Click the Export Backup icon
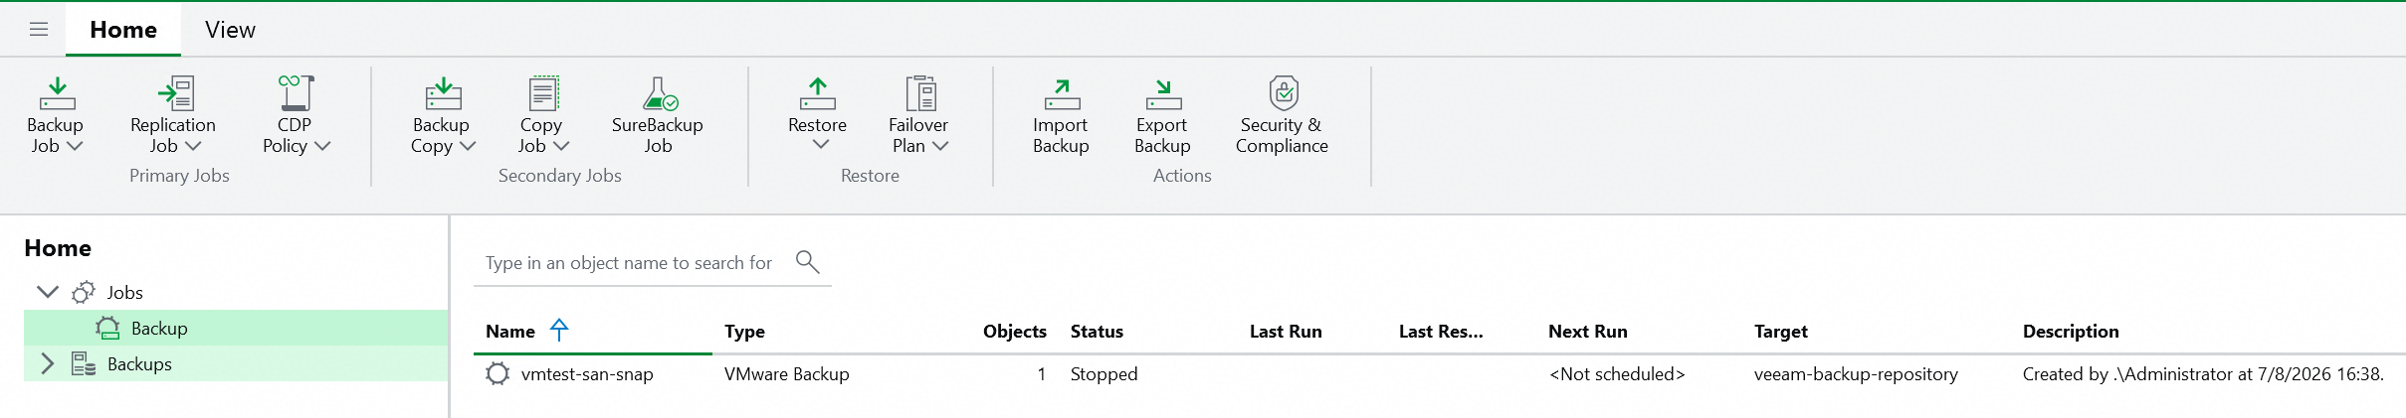This screenshot has width=2406, height=418. click(1163, 93)
